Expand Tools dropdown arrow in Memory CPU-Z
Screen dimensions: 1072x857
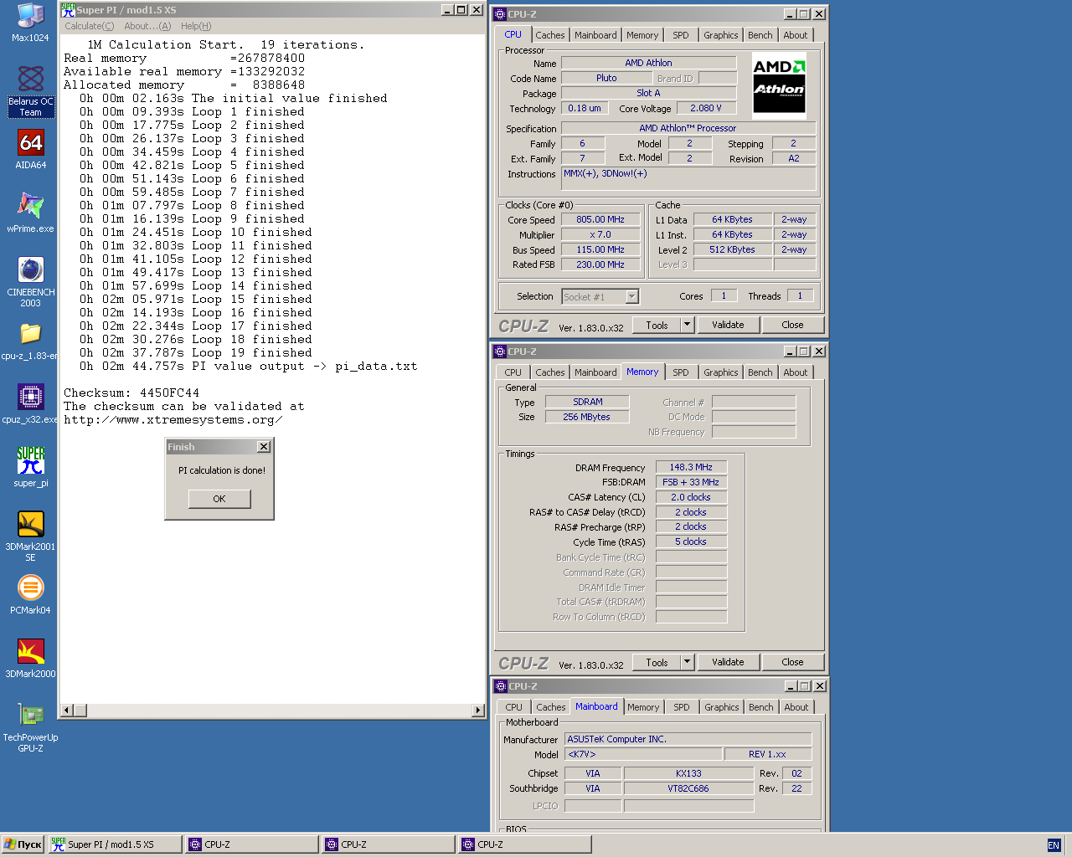(x=688, y=662)
